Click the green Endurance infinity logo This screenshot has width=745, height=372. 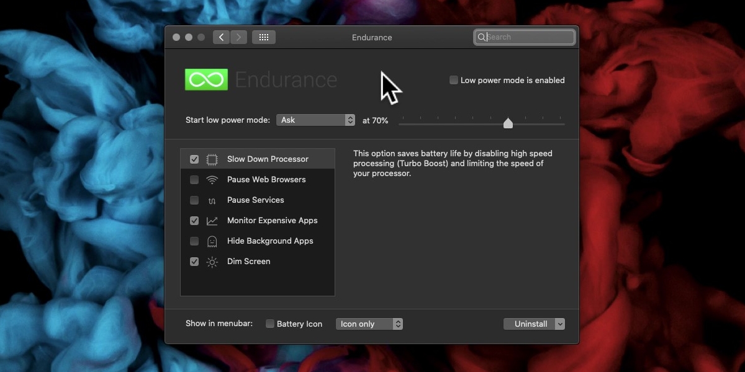[x=206, y=79]
